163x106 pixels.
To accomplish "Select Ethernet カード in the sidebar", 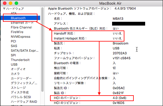I will point(22,23).
